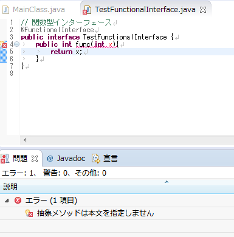Click the Java file icon on MainClass.java tab
Screen dimensions: 234x237
click(6, 10)
